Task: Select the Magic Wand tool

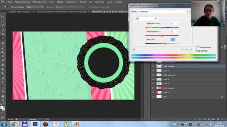Action: pyautogui.click(x=3, y=30)
